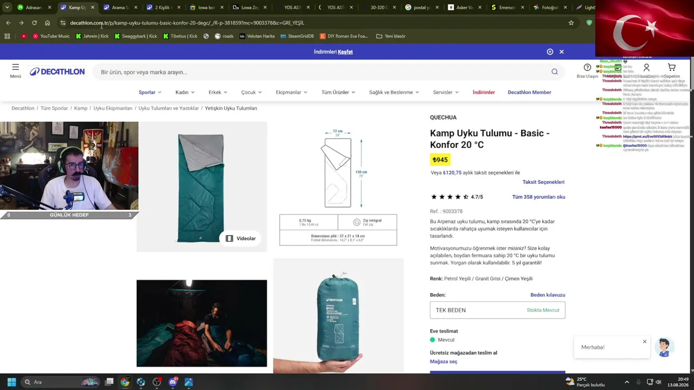This screenshot has width=694, height=390.
Task: Open the Swaggybark | Kick bookmark
Action: [x=136, y=36]
